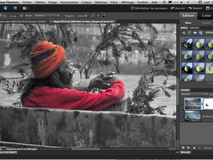Image resolution: width=213 pixels, height=160 pixels.
Task: Open the arrangement icon's dropdown arrow
Action: point(28,8)
